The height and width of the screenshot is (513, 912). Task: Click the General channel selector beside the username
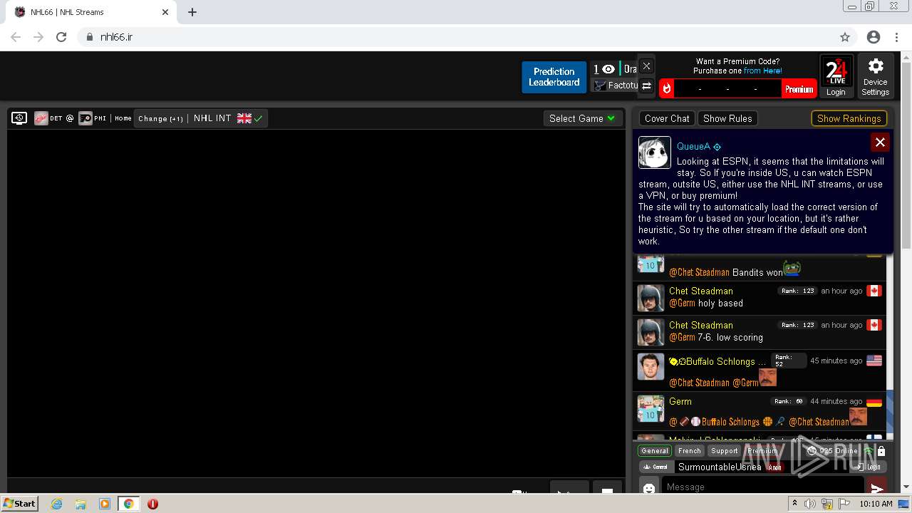pyautogui.click(x=656, y=467)
